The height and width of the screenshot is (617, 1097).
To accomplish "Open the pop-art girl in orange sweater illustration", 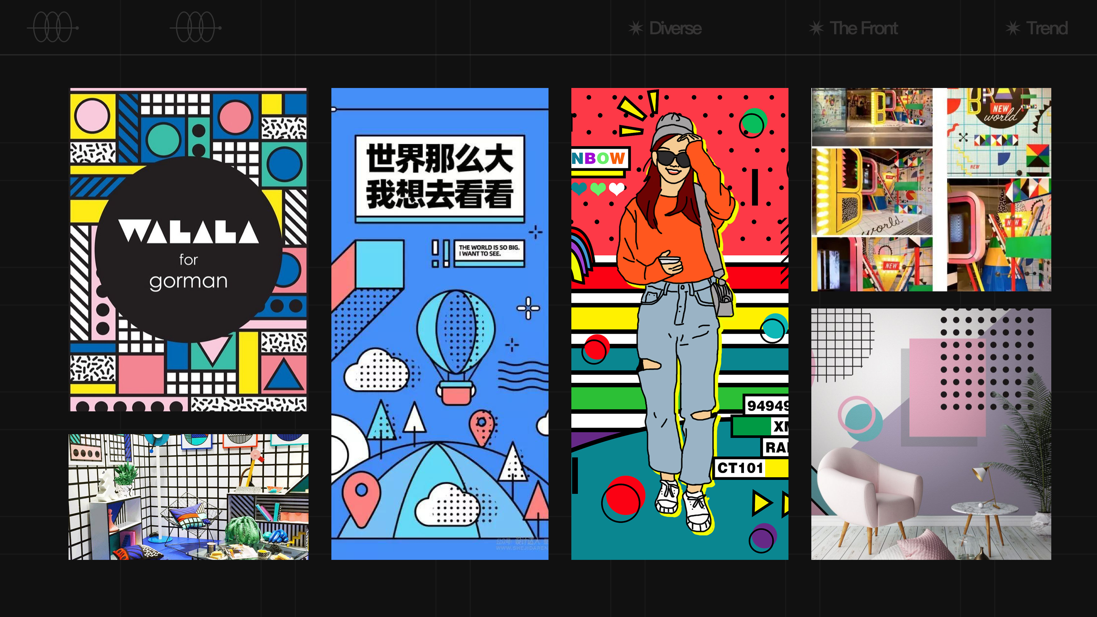I will click(x=679, y=324).
